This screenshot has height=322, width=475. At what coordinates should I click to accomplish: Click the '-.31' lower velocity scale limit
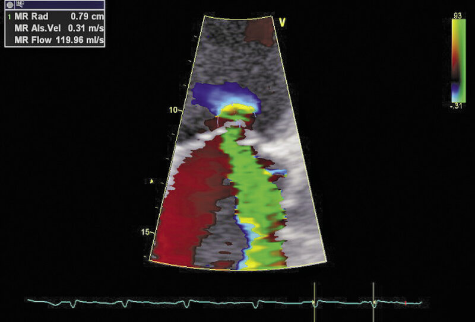pyautogui.click(x=457, y=106)
